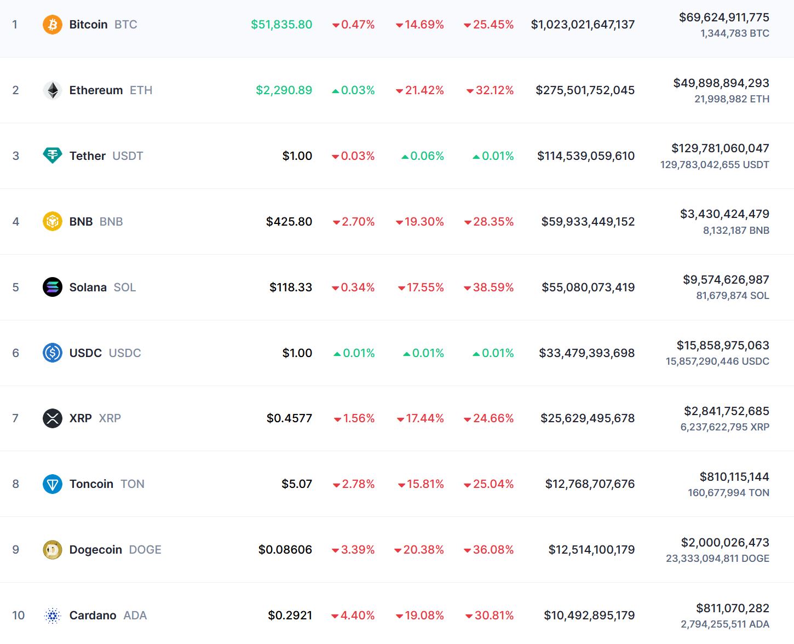Open the Dogecoin name link
Viewport: 794px width, 644px height.
(95, 550)
